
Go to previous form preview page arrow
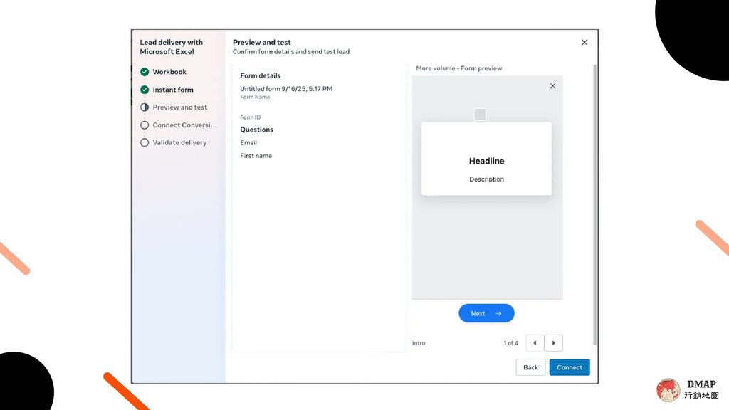pos(535,343)
